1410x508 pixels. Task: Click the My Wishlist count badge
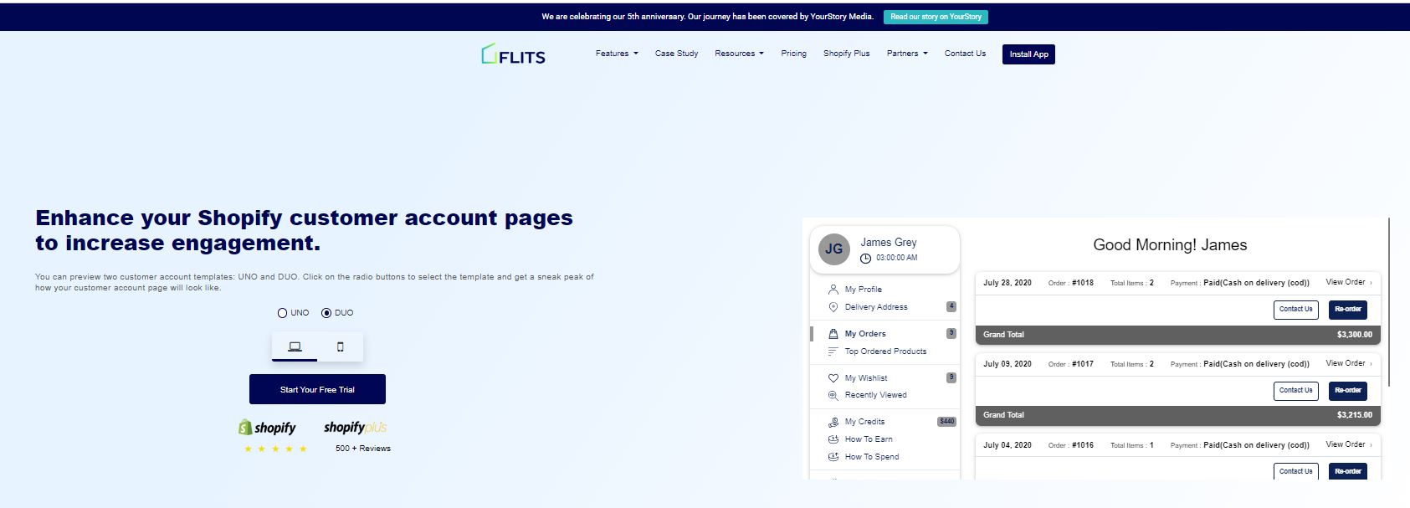pyautogui.click(x=951, y=377)
